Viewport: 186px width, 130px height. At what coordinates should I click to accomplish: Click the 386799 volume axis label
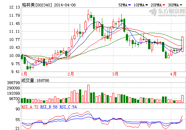click(x=14, y=83)
